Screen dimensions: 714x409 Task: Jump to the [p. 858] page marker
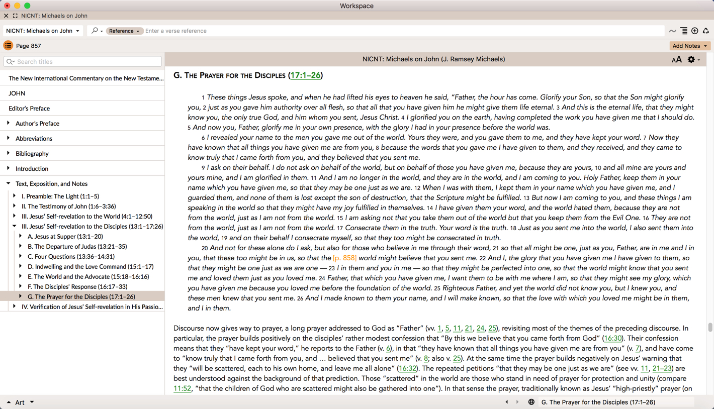pyautogui.click(x=344, y=258)
